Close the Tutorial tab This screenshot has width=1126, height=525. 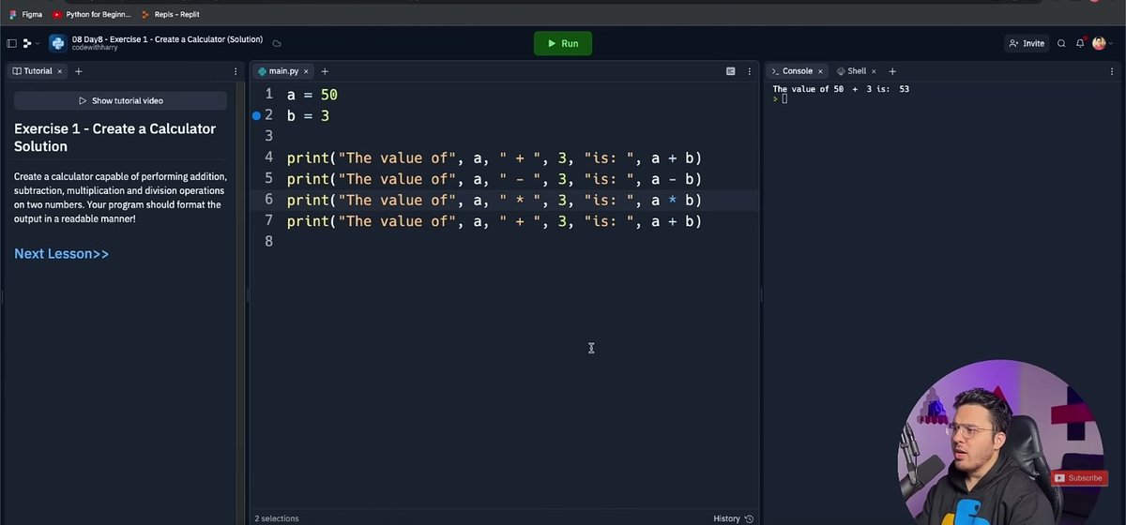tap(60, 71)
